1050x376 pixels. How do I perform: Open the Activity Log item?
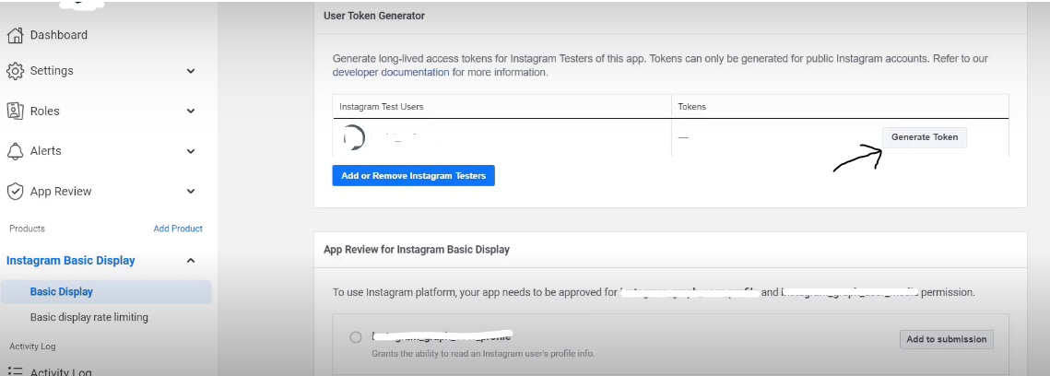61,372
